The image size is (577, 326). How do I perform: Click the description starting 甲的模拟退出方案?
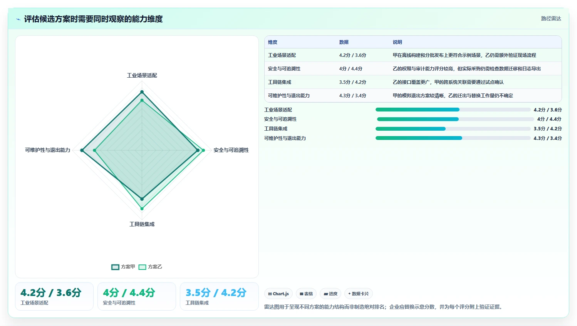coord(453,96)
